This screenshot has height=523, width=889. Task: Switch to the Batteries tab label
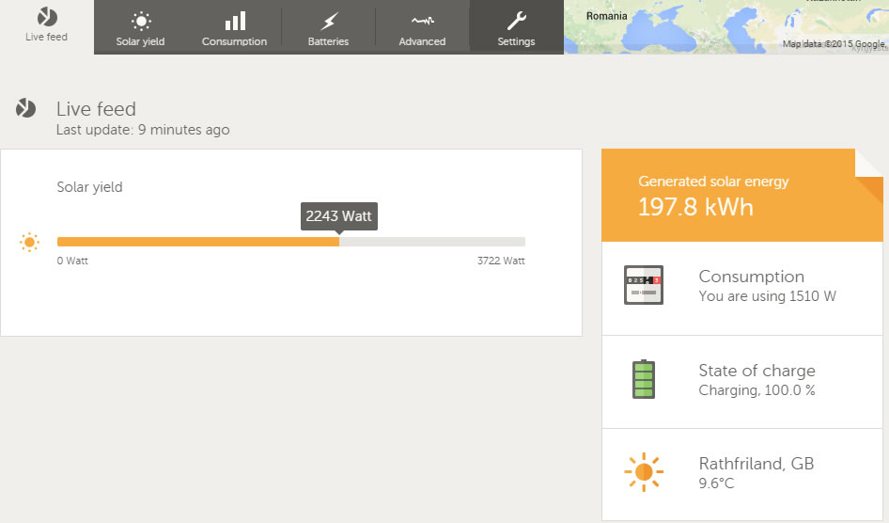(x=328, y=41)
